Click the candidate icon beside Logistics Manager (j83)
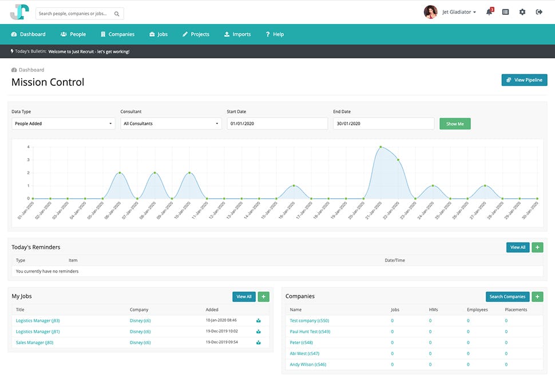The image size is (555, 378). click(258, 320)
